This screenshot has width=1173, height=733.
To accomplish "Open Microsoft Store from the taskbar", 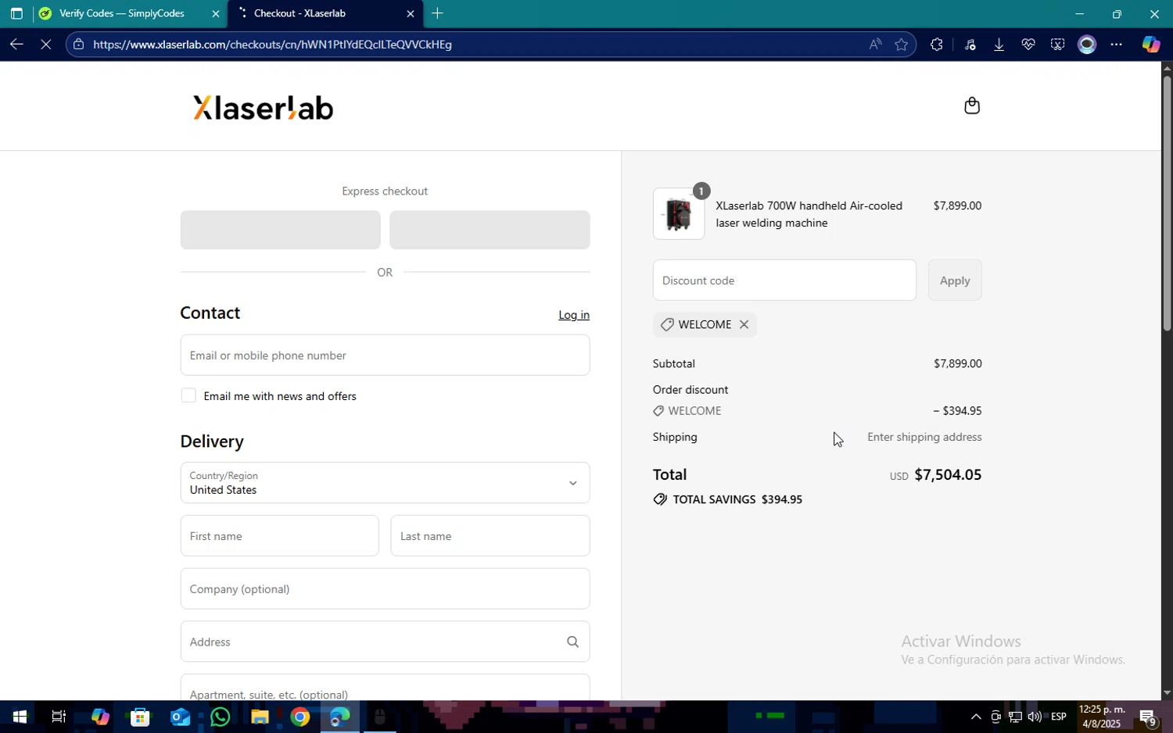I will click(140, 717).
